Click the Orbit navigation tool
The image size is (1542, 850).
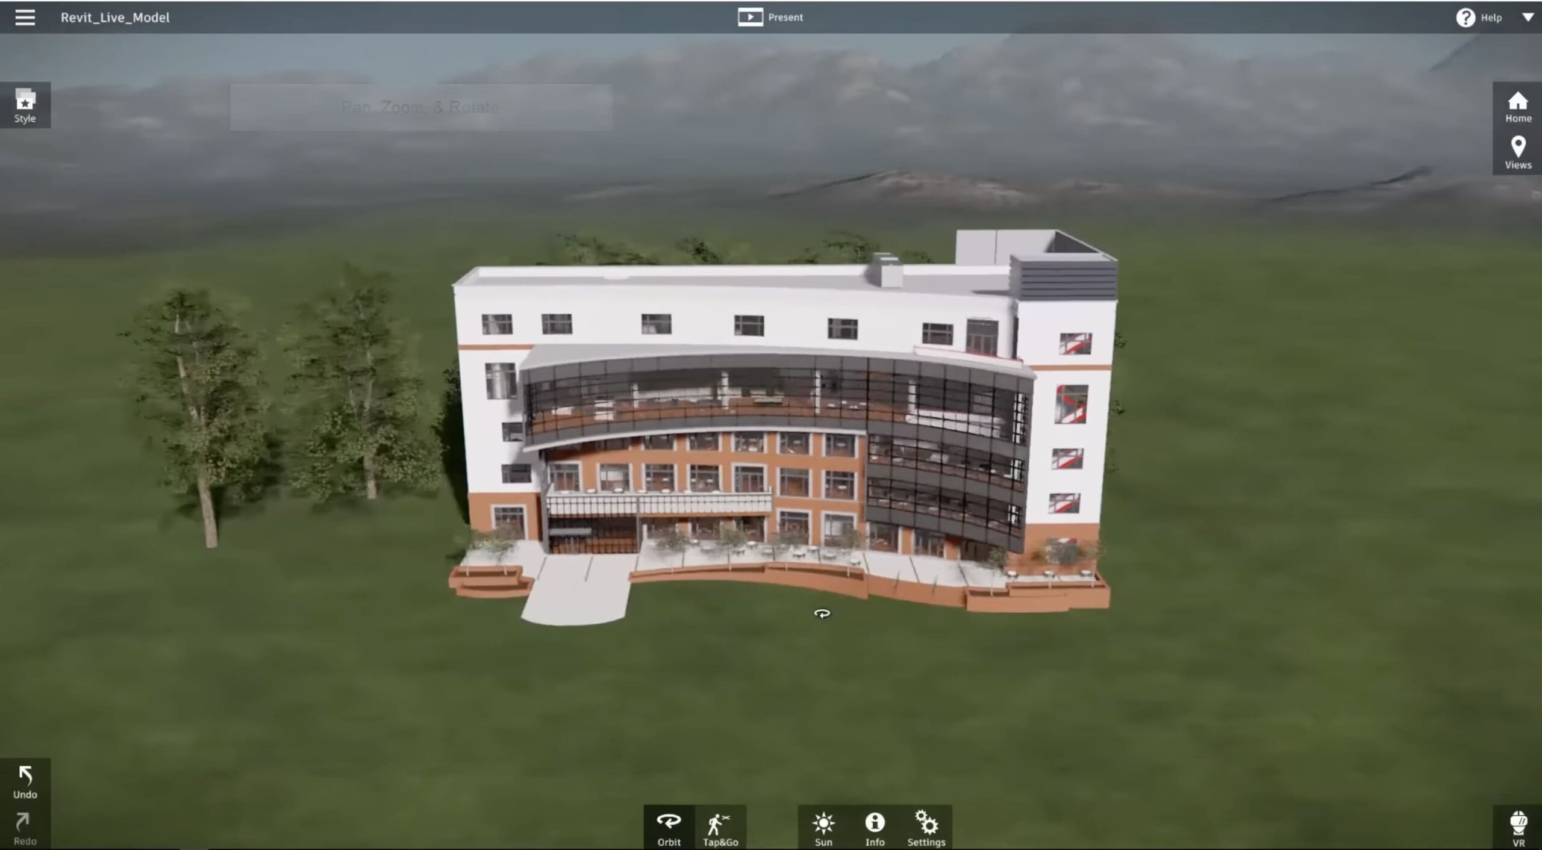pos(669,826)
